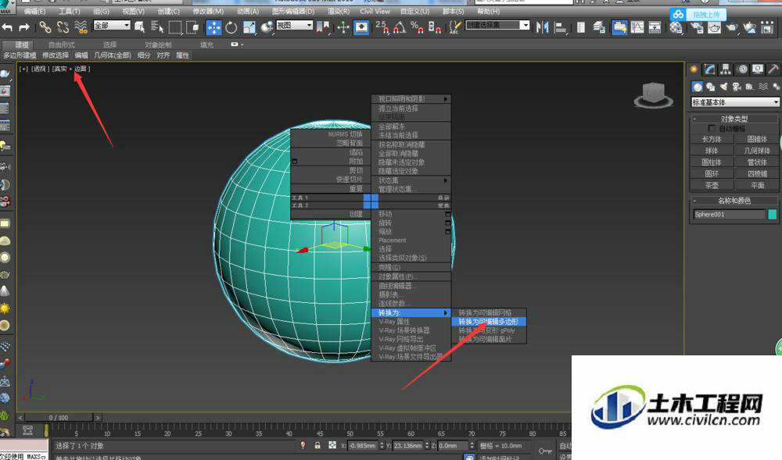Toggle the selection lock padlock icon
The width and height of the screenshot is (782, 460).
point(317,445)
